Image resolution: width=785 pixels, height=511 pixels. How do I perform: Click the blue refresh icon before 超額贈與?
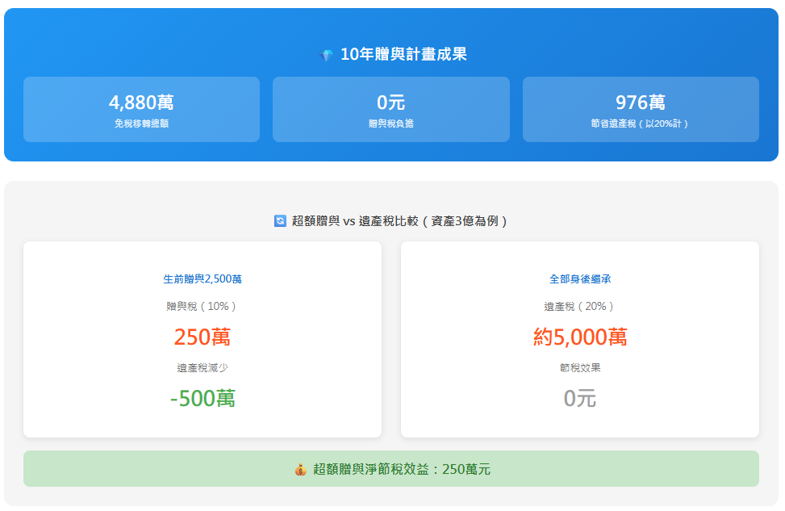click(x=280, y=221)
